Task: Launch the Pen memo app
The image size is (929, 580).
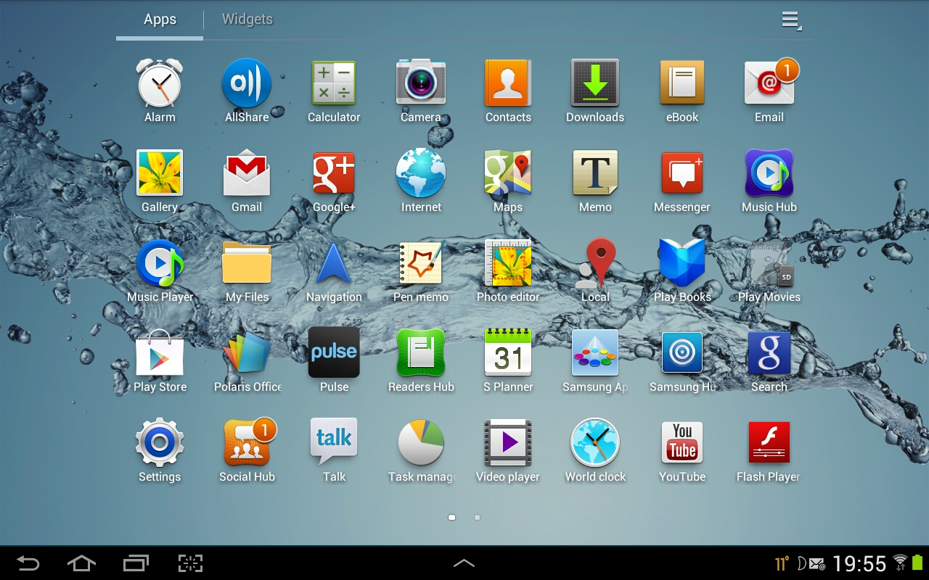Action: pos(421,265)
